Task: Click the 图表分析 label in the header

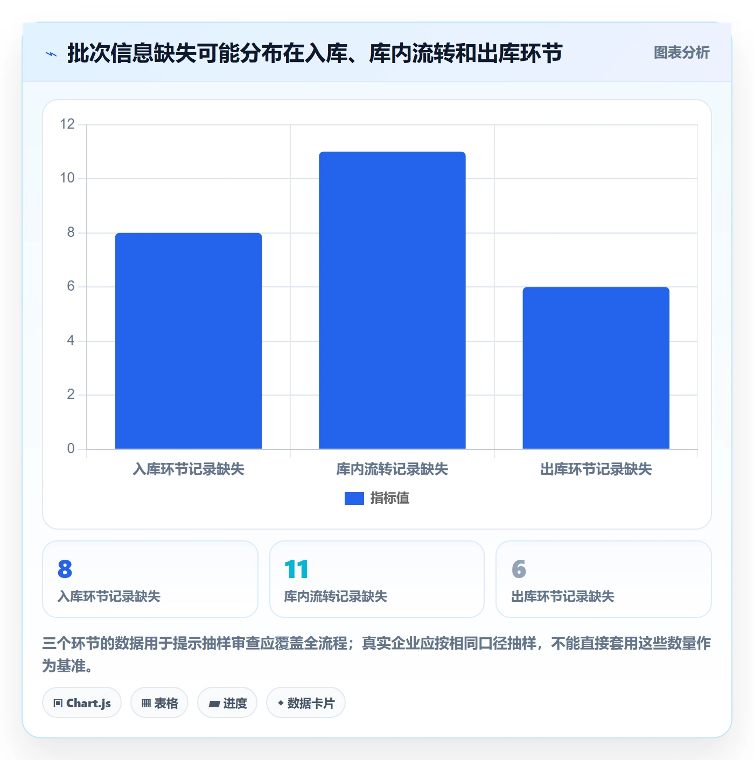Action: point(681,53)
